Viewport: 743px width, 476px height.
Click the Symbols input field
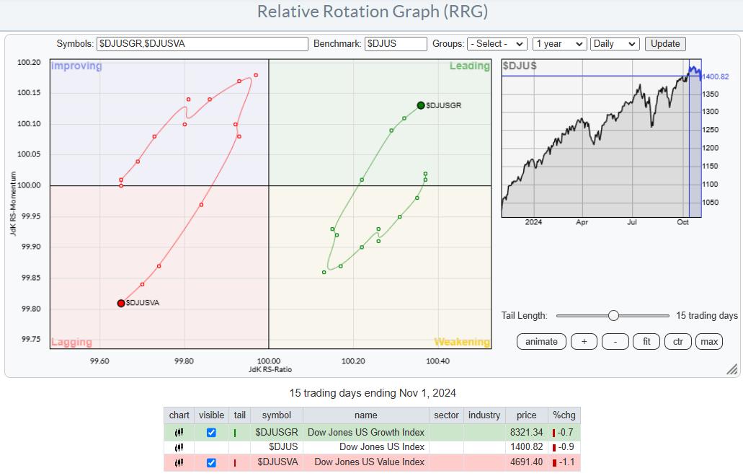coord(203,44)
